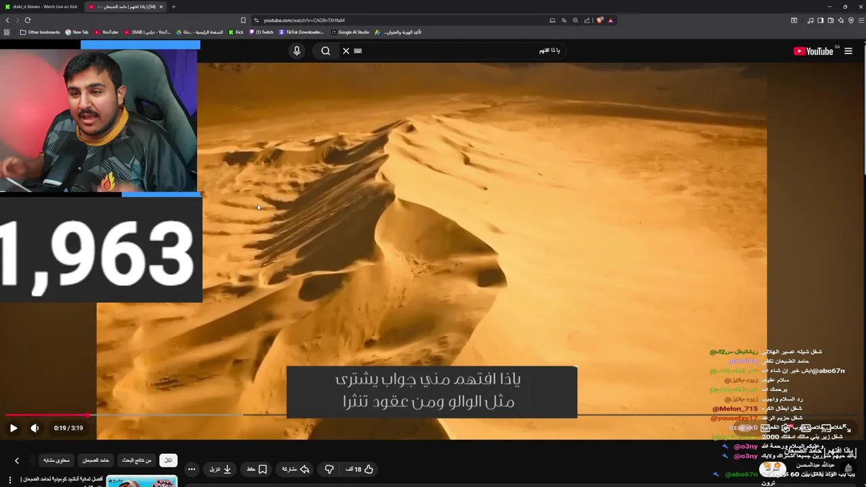The image size is (866, 487).
Task: Click webcam overlay of streamer
Action: click(x=99, y=121)
